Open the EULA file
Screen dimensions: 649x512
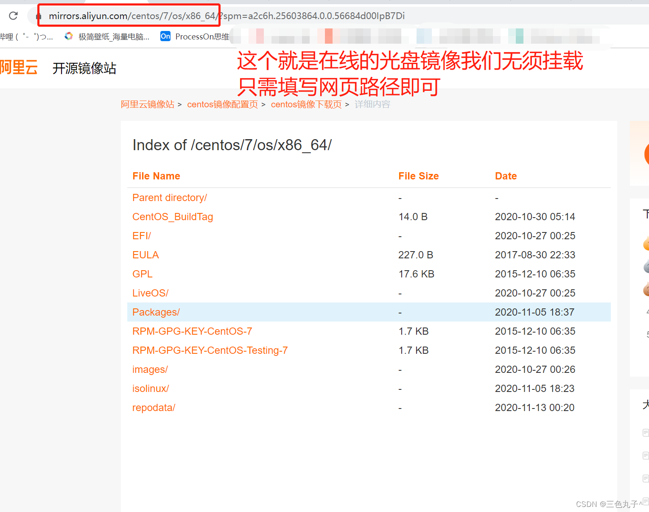coord(145,255)
